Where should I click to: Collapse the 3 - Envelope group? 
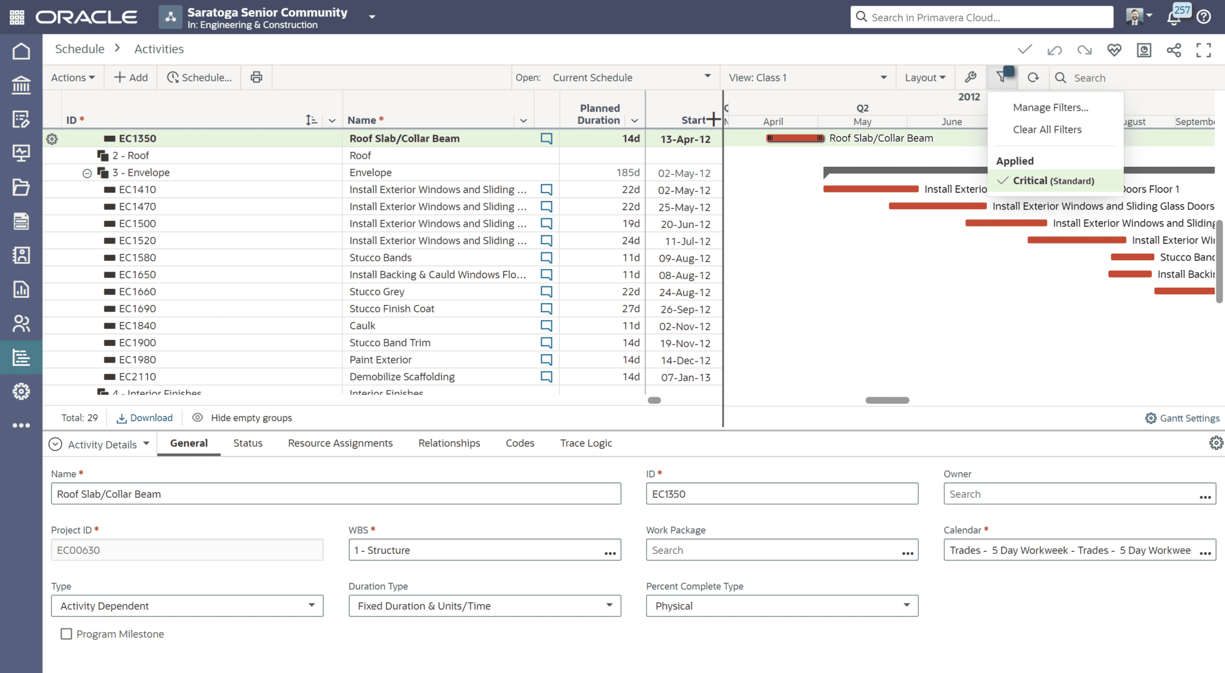click(x=87, y=172)
